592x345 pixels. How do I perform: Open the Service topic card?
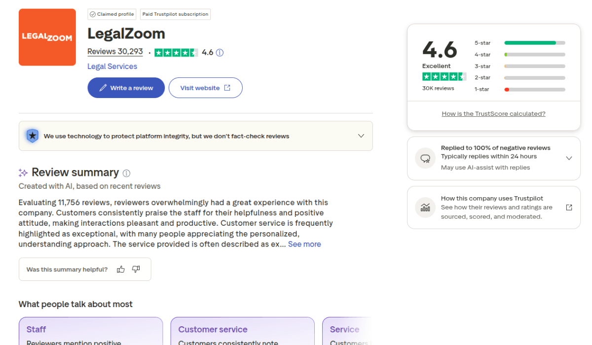[x=347, y=331]
